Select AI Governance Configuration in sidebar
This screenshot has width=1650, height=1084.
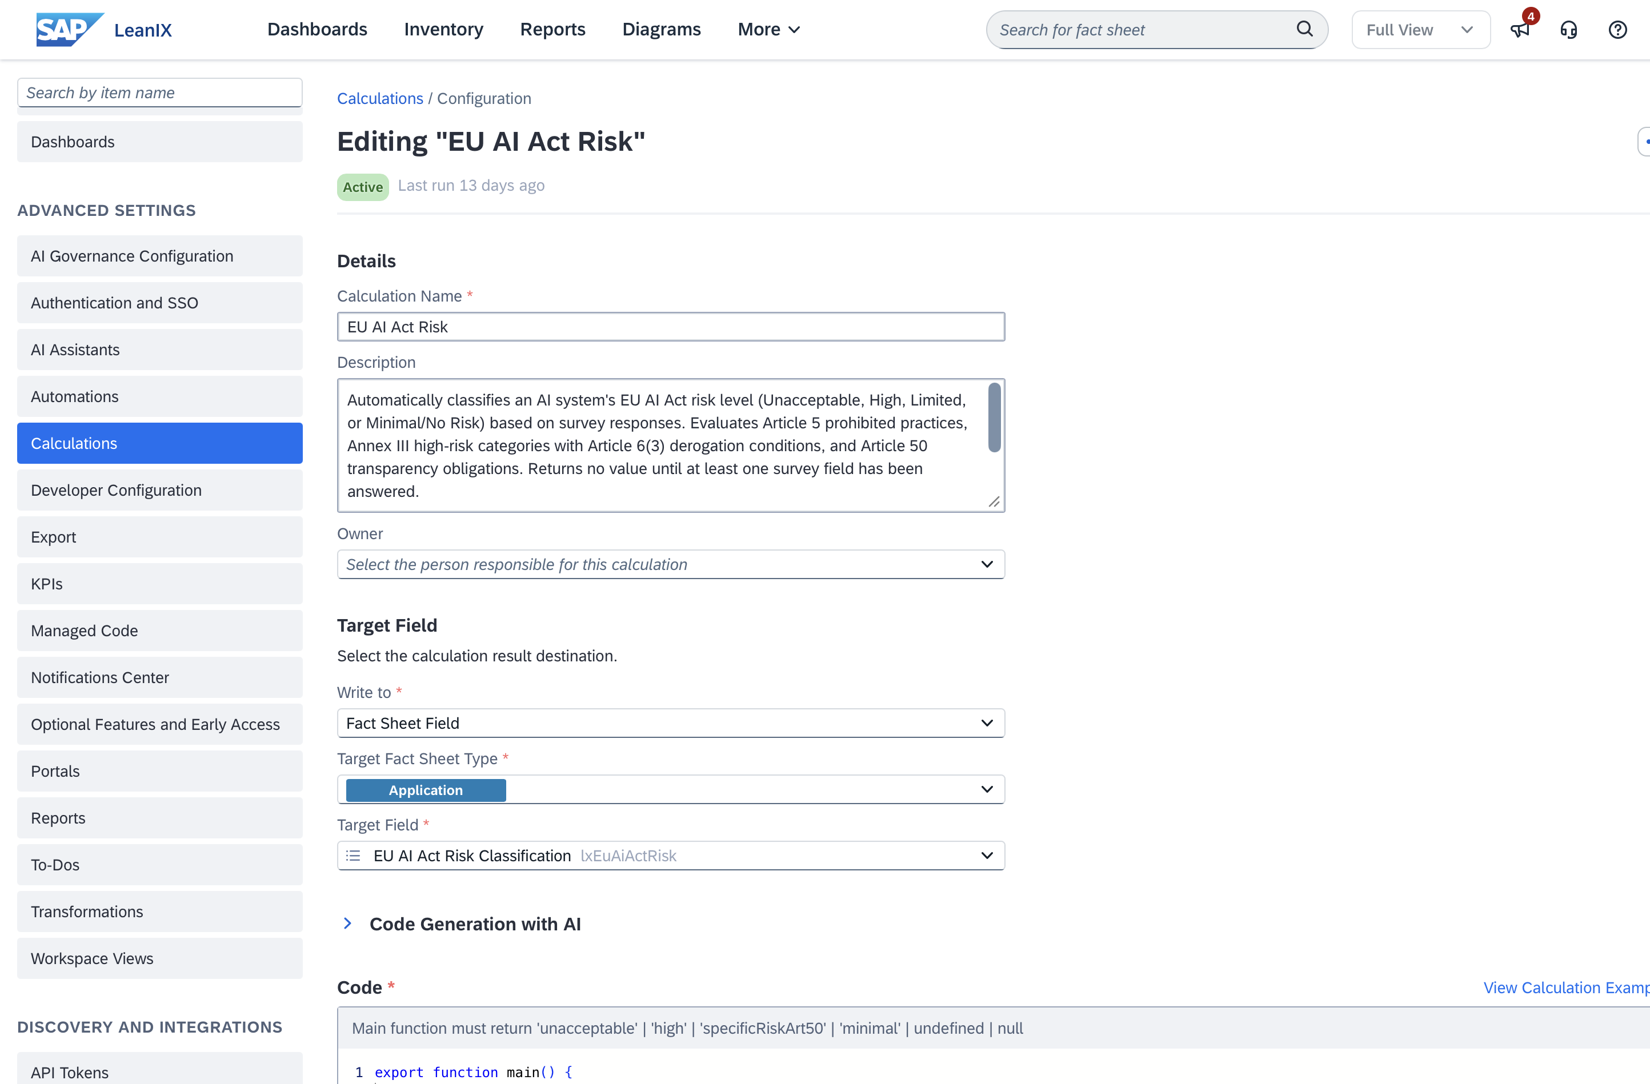[160, 256]
